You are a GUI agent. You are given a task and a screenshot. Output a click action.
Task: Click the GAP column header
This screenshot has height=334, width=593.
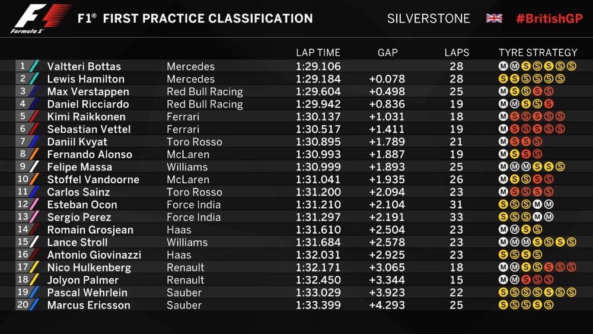tap(387, 53)
